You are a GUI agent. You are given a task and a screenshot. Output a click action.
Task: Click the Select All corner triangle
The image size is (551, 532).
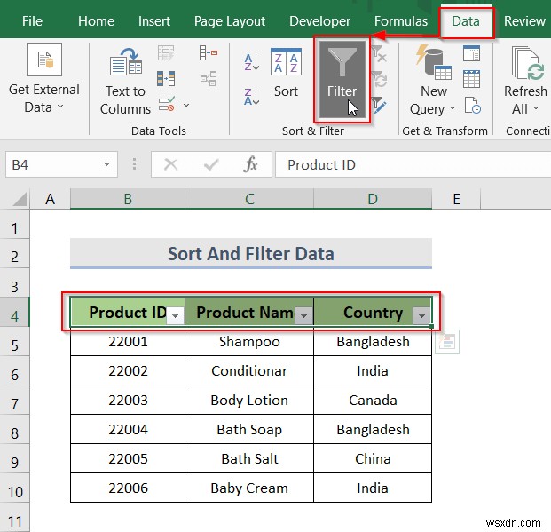click(20, 199)
